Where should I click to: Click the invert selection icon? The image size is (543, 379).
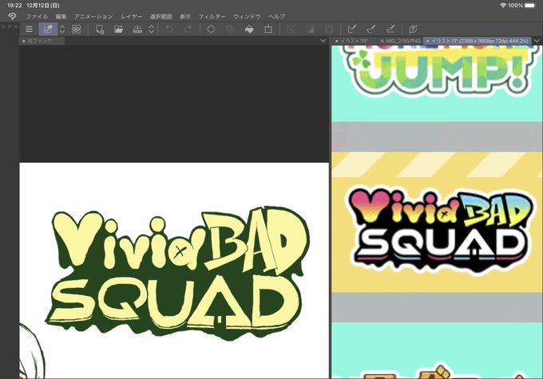click(x=311, y=30)
